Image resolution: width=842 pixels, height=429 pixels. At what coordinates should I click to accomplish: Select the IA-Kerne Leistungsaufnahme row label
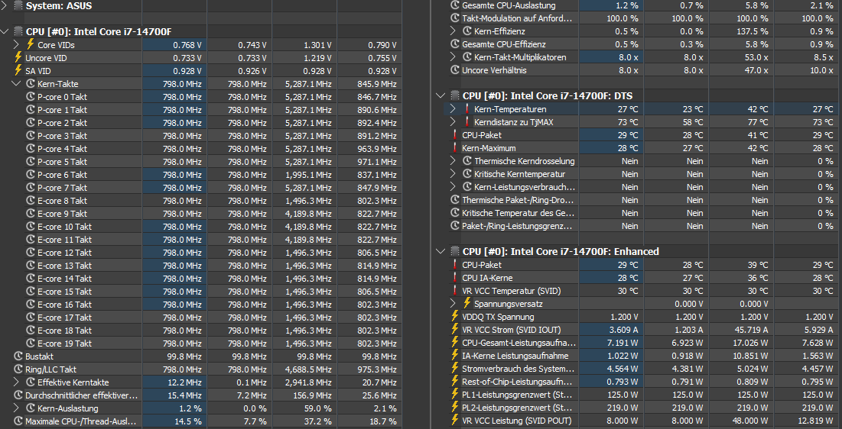[x=515, y=356]
